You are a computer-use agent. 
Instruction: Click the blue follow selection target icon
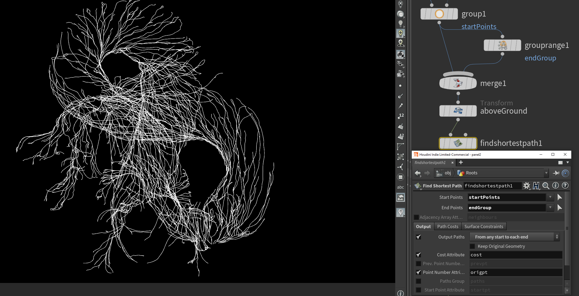(565, 173)
